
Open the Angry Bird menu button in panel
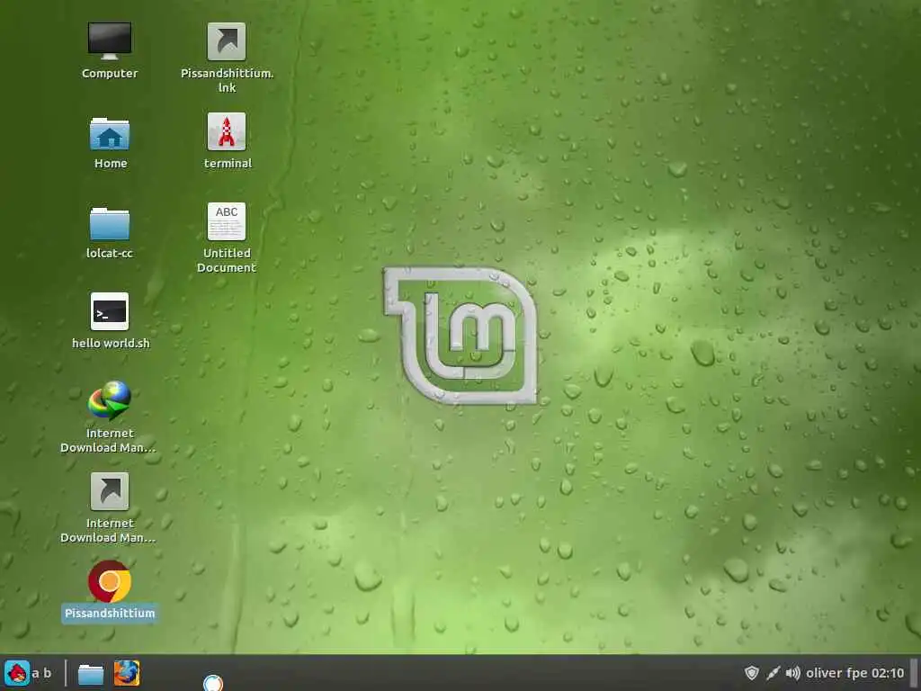tap(17, 673)
